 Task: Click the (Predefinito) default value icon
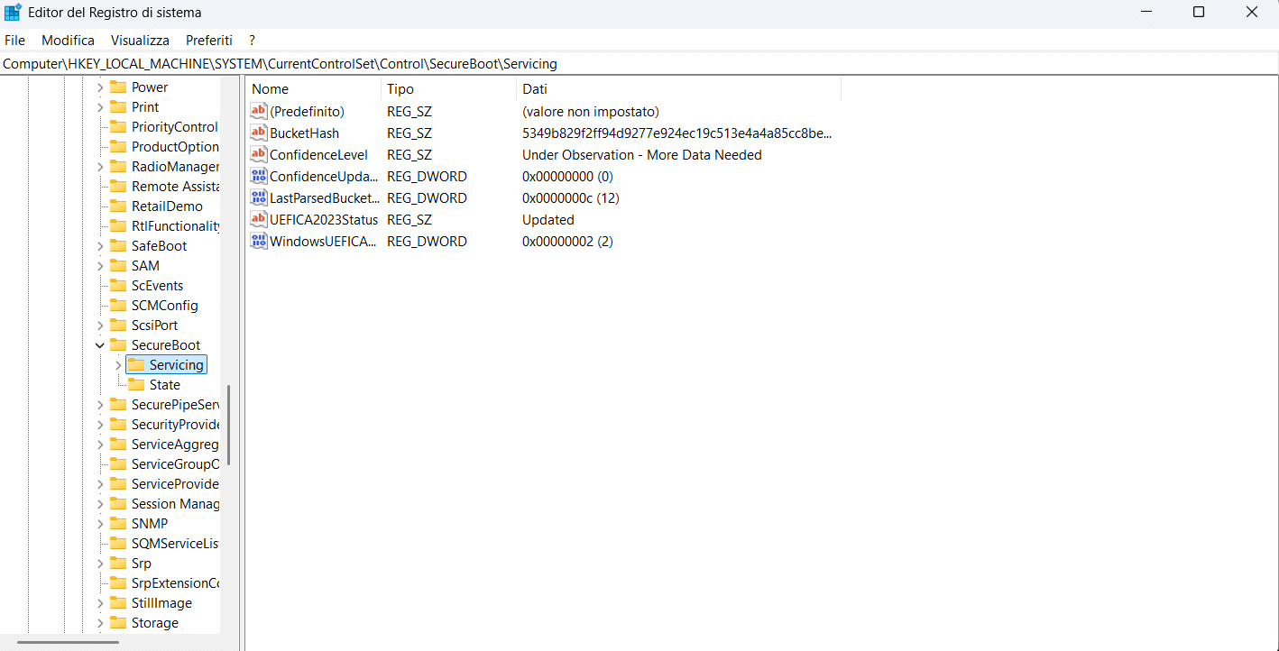click(x=259, y=112)
